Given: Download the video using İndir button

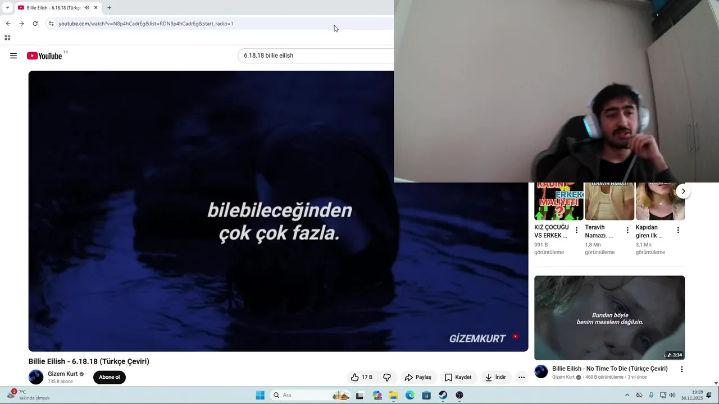Looking at the screenshot, I should pyautogui.click(x=495, y=377).
